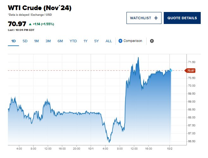This screenshot has height=158, width=208.
Task: Click the 10/1 date marker on chart
Action: tap(91, 148)
